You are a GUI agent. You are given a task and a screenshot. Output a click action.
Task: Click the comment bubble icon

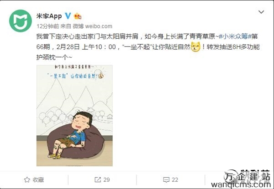[x=166, y=179]
